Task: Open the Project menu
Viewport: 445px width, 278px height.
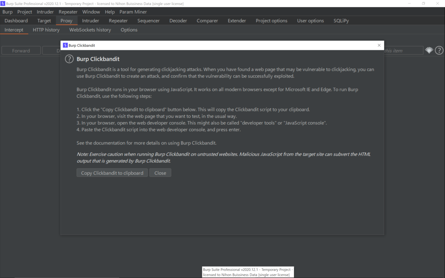Action: pyautogui.click(x=24, y=12)
